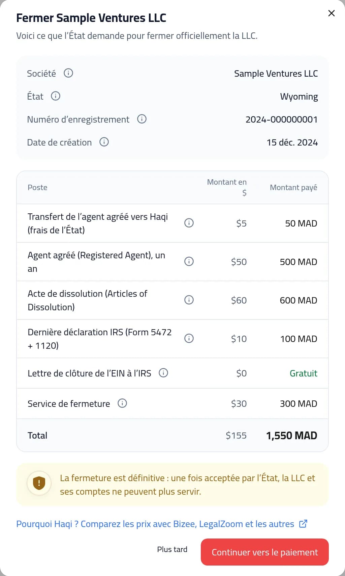345x576 pixels.
Task: Open the Pourquoi Haqi price comparison link
Action: (162, 524)
